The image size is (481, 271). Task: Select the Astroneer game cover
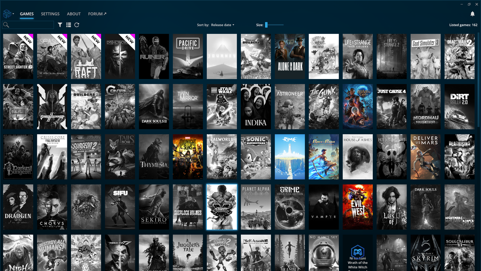290,107
